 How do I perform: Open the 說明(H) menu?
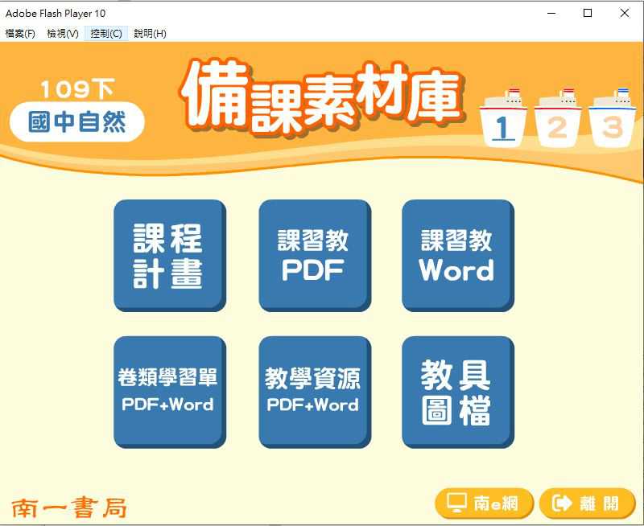tap(150, 33)
